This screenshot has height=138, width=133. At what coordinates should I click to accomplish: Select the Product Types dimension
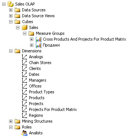tap(42, 92)
